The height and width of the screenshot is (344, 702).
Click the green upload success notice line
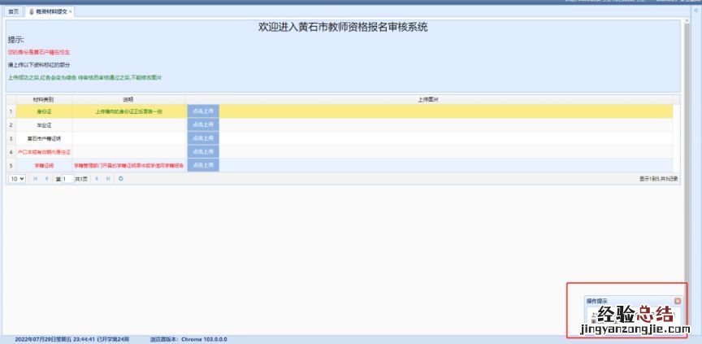pyautogui.click(x=84, y=77)
